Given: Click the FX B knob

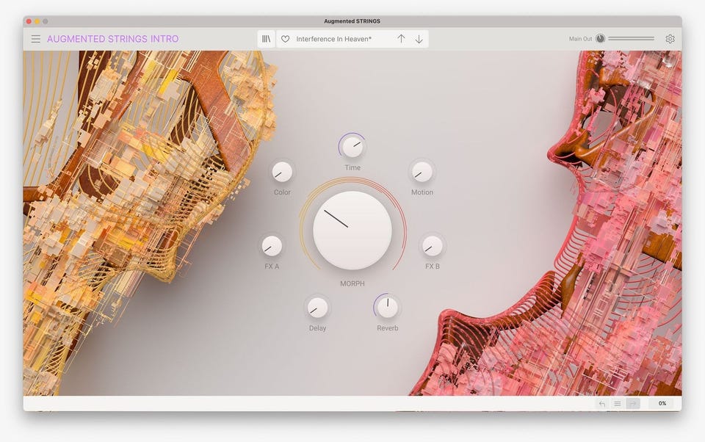Looking at the screenshot, I should click(433, 245).
